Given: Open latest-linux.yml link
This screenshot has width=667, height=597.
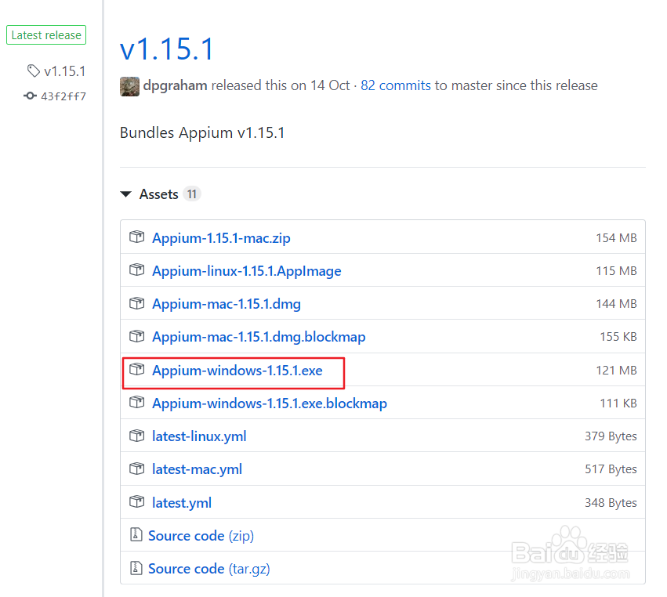Looking at the screenshot, I should pyautogui.click(x=199, y=436).
